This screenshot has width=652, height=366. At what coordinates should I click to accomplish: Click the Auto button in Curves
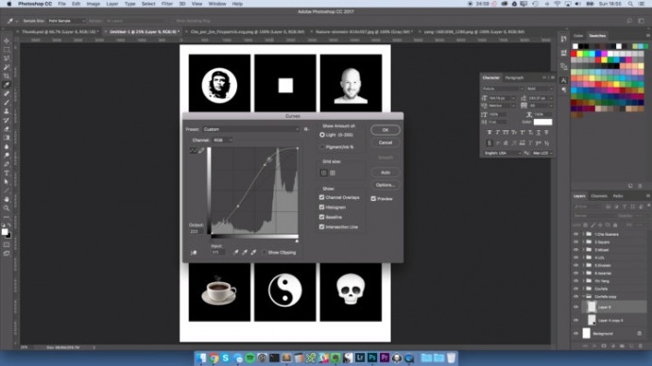386,173
